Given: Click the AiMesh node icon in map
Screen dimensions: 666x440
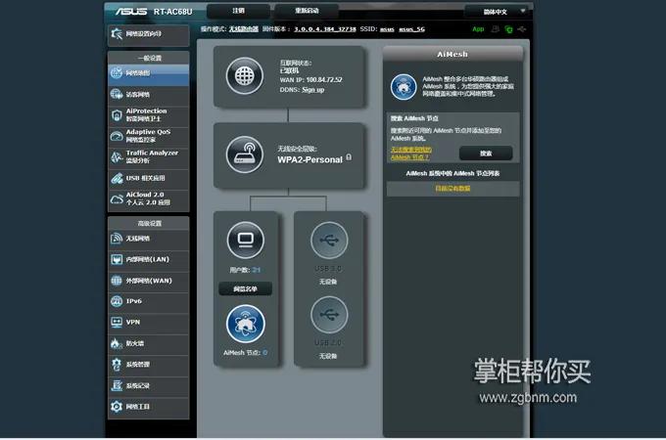Looking at the screenshot, I should click(x=245, y=324).
